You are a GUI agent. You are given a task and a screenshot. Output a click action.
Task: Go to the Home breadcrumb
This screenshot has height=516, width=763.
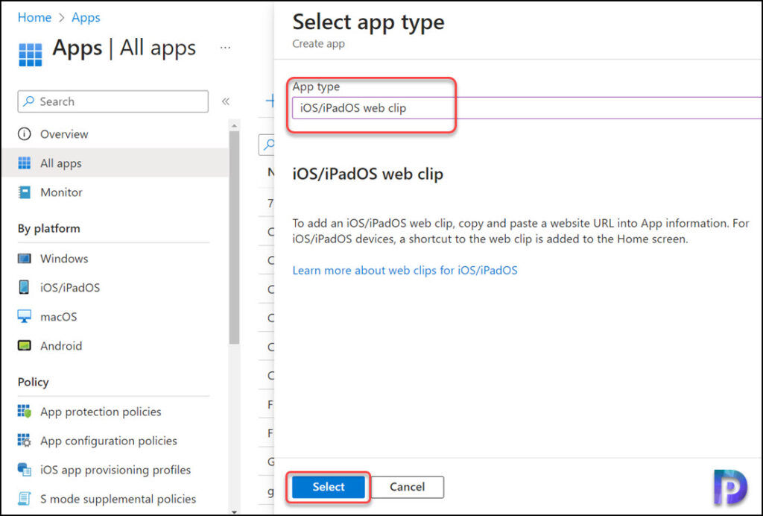tap(34, 18)
